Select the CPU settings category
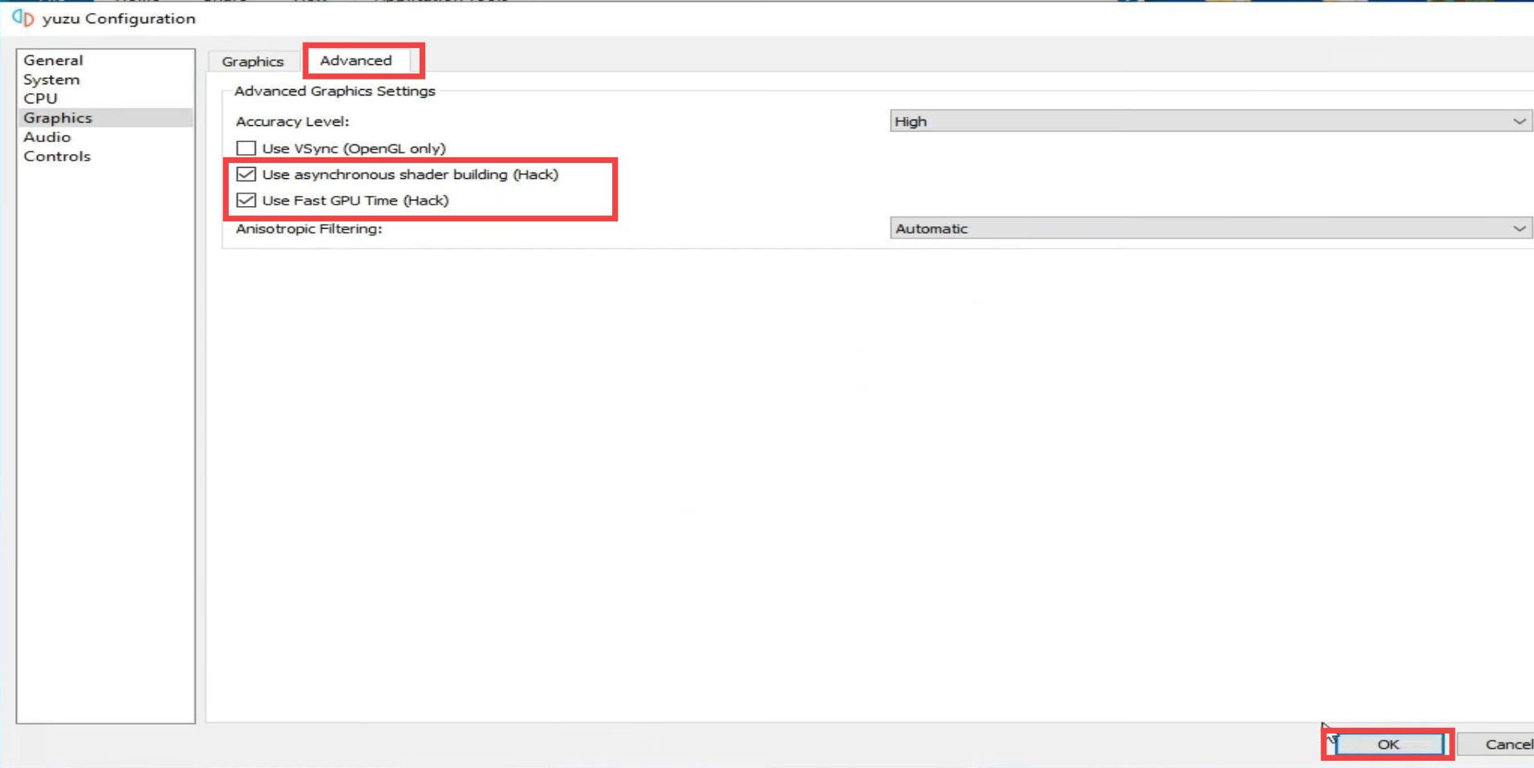The width and height of the screenshot is (1534, 768). [x=40, y=98]
